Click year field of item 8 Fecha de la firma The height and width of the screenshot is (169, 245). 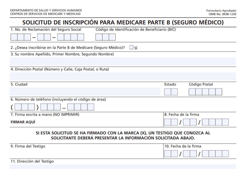(215, 122)
